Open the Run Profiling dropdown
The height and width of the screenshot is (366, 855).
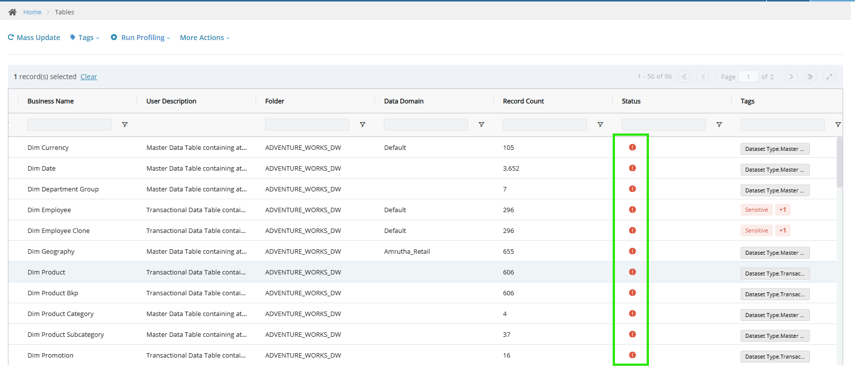pyautogui.click(x=140, y=38)
